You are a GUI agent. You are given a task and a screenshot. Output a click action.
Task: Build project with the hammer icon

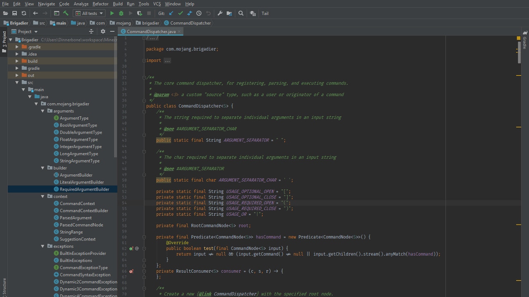(66, 13)
